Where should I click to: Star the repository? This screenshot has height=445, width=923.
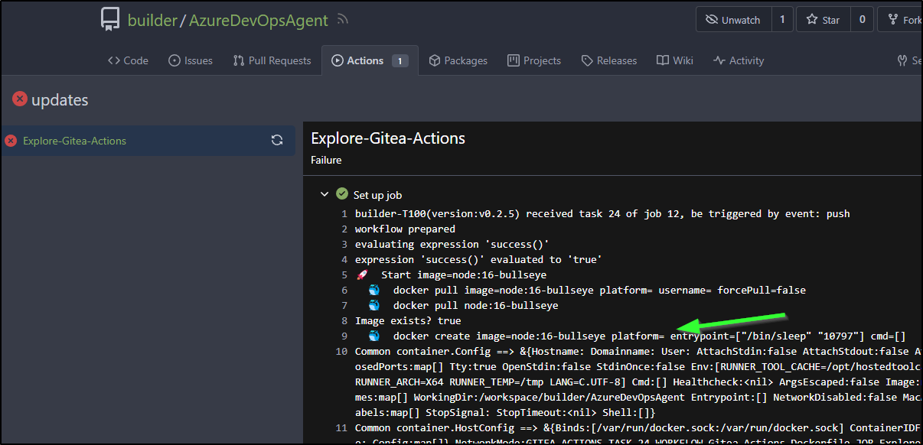(x=823, y=20)
